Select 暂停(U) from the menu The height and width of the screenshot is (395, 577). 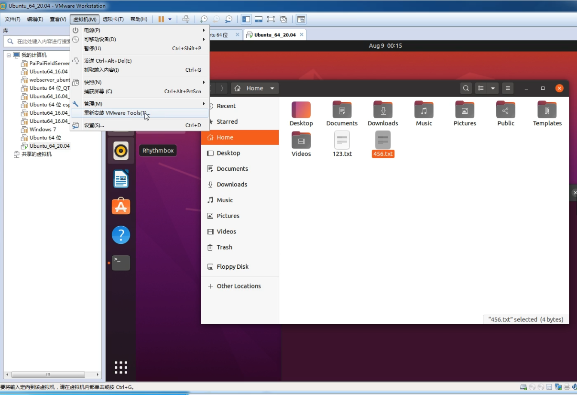click(141, 48)
